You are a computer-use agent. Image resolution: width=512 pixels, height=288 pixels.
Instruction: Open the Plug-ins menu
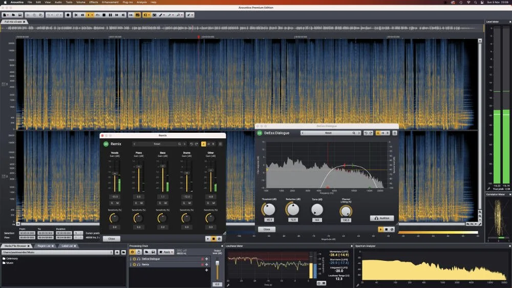tap(127, 2)
